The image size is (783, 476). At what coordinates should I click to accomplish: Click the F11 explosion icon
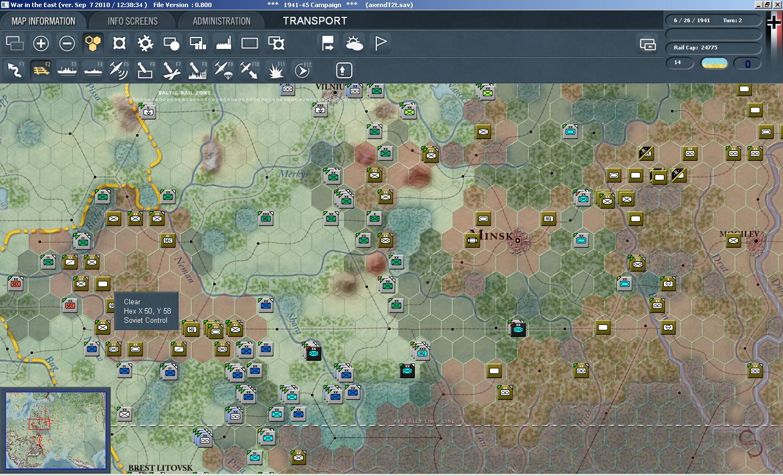(276, 70)
